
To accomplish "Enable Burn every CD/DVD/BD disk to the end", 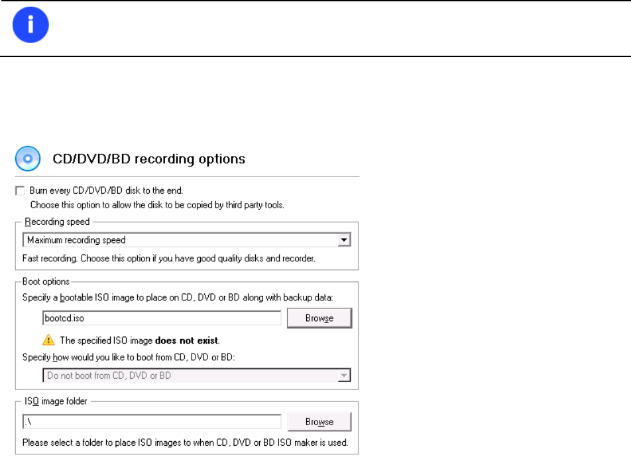I will [x=20, y=190].
